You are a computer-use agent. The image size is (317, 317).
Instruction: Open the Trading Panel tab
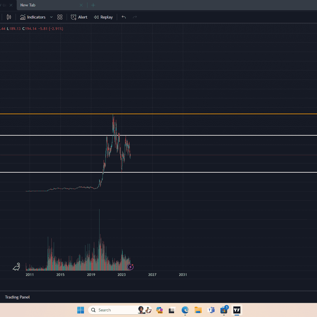(17, 297)
